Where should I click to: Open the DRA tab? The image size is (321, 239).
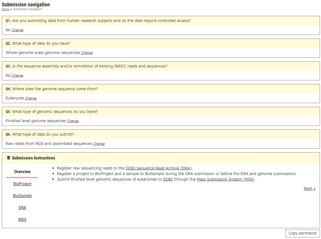click(22, 208)
